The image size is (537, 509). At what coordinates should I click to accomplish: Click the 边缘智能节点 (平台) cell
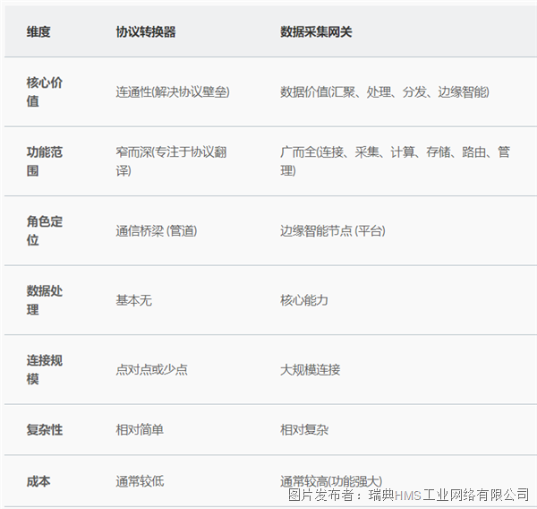[x=333, y=231]
